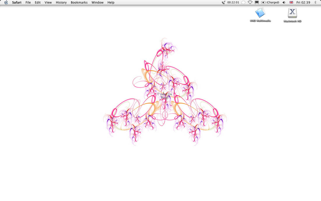The width and height of the screenshot is (321, 201).
Task: Click the phone connection status icon
Action: [x=224, y=2]
